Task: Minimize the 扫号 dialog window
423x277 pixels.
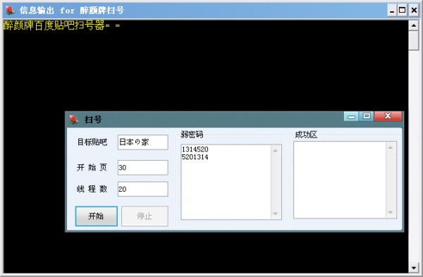Action: click(x=351, y=116)
